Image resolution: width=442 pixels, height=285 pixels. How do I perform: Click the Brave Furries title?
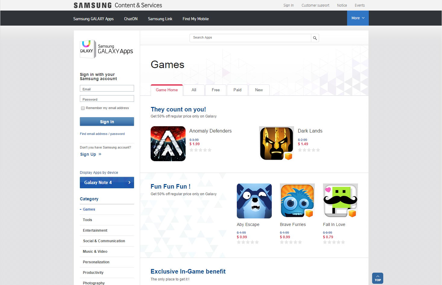(293, 225)
